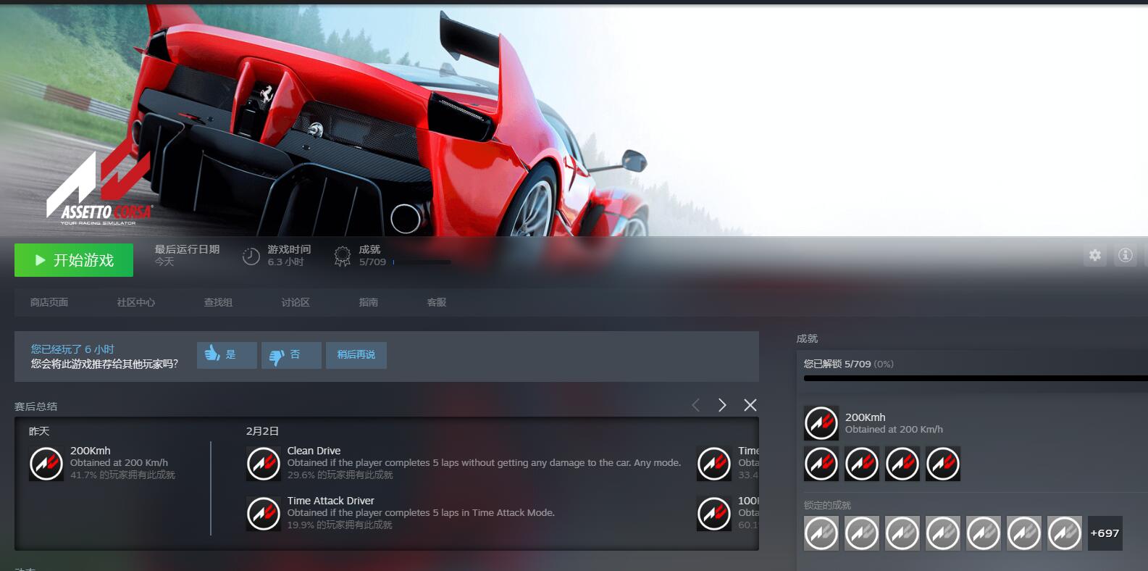Open the 成就 panel heading
Screen dimensions: 1148x571
point(807,338)
